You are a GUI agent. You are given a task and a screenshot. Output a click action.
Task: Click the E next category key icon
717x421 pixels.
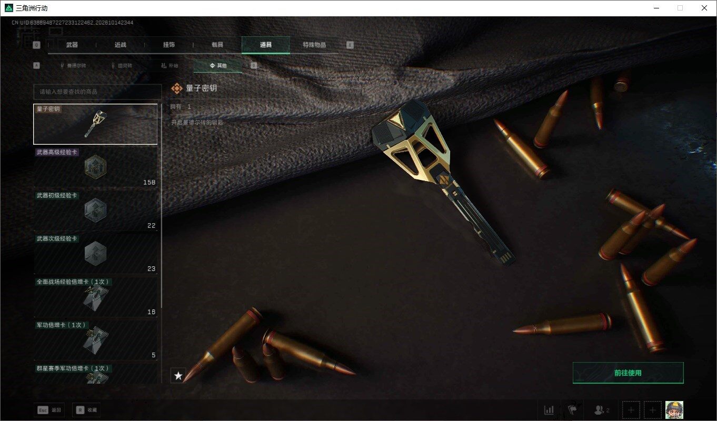click(350, 45)
